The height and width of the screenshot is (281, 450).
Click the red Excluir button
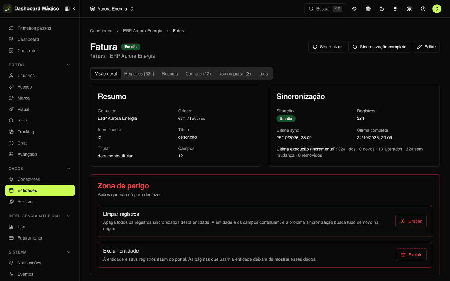[x=411, y=255]
